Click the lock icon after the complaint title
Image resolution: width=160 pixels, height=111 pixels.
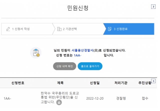(59, 102)
